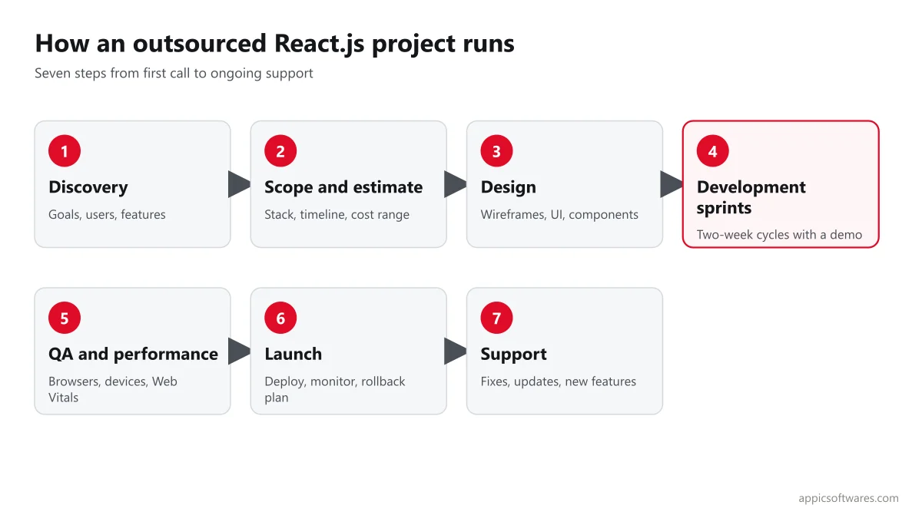Click "Goals, users, features" description text
The image size is (922, 518).
(x=107, y=215)
